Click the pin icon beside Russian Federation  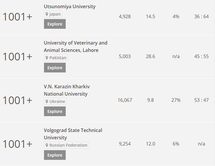tap(47, 145)
